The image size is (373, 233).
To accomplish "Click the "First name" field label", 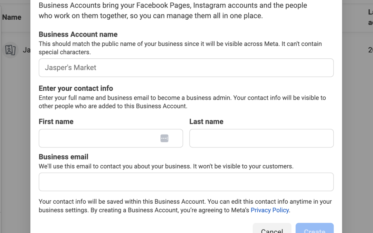I will click(x=56, y=122).
